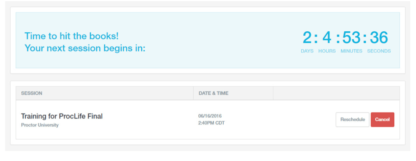Viewport: 416px width, 161px height.
Task: Open the Training for ProcLife Final session title
Action: (62, 116)
